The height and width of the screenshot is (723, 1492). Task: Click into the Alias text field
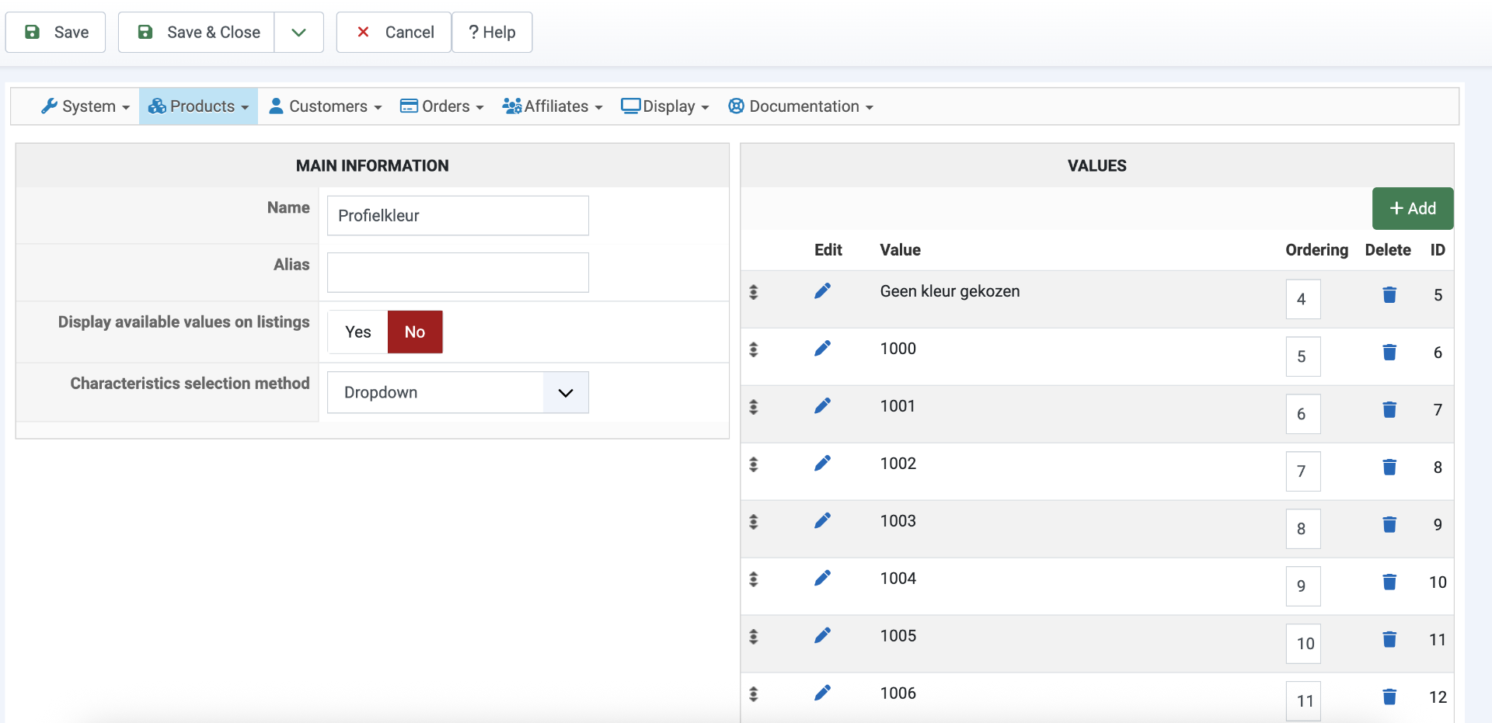point(458,273)
